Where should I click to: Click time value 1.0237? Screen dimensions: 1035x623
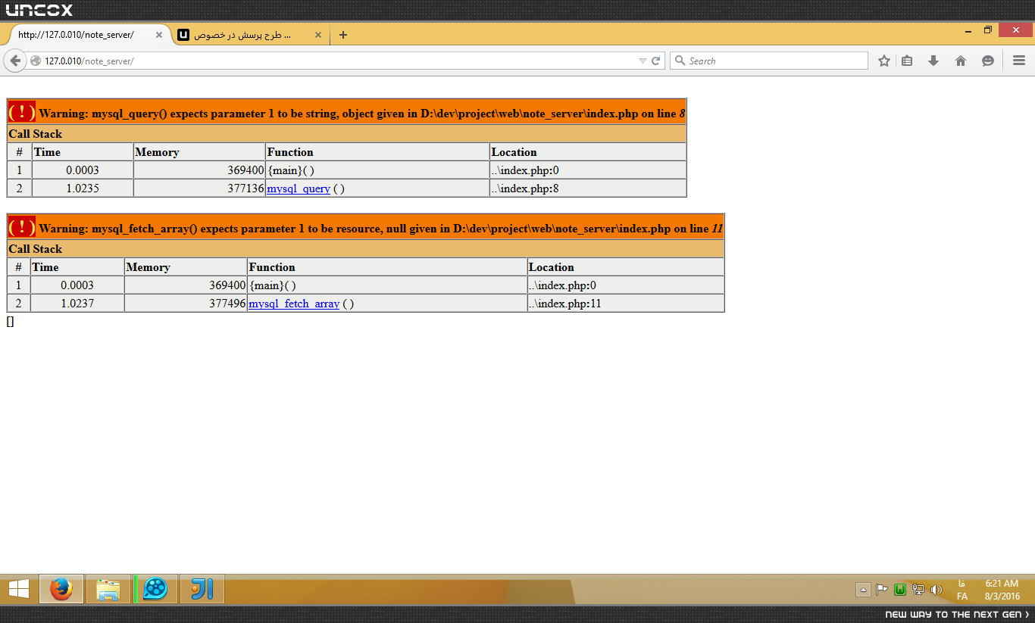(77, 304)
